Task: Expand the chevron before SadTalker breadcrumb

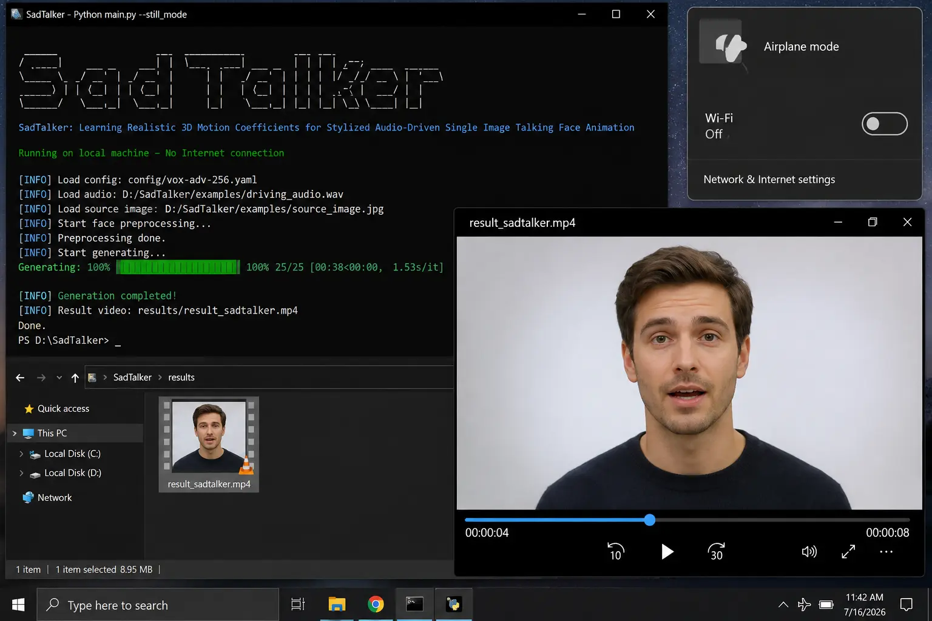Action: point(105,377)
